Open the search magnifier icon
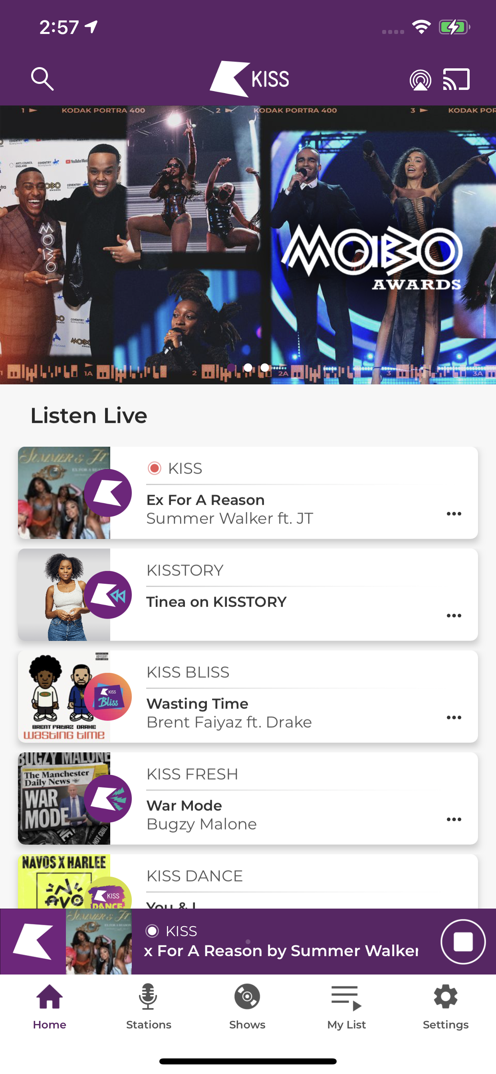This screenshot has height=1074, width=496. pyautogui.click(x=42, y=79)
